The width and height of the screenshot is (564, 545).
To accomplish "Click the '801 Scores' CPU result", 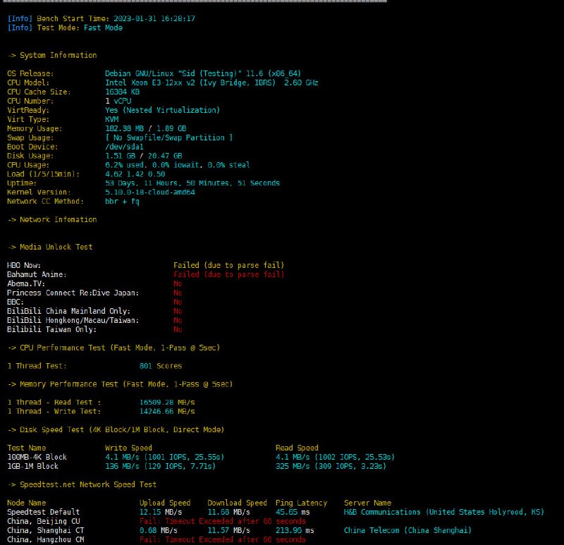I will [x=161, y=366].
